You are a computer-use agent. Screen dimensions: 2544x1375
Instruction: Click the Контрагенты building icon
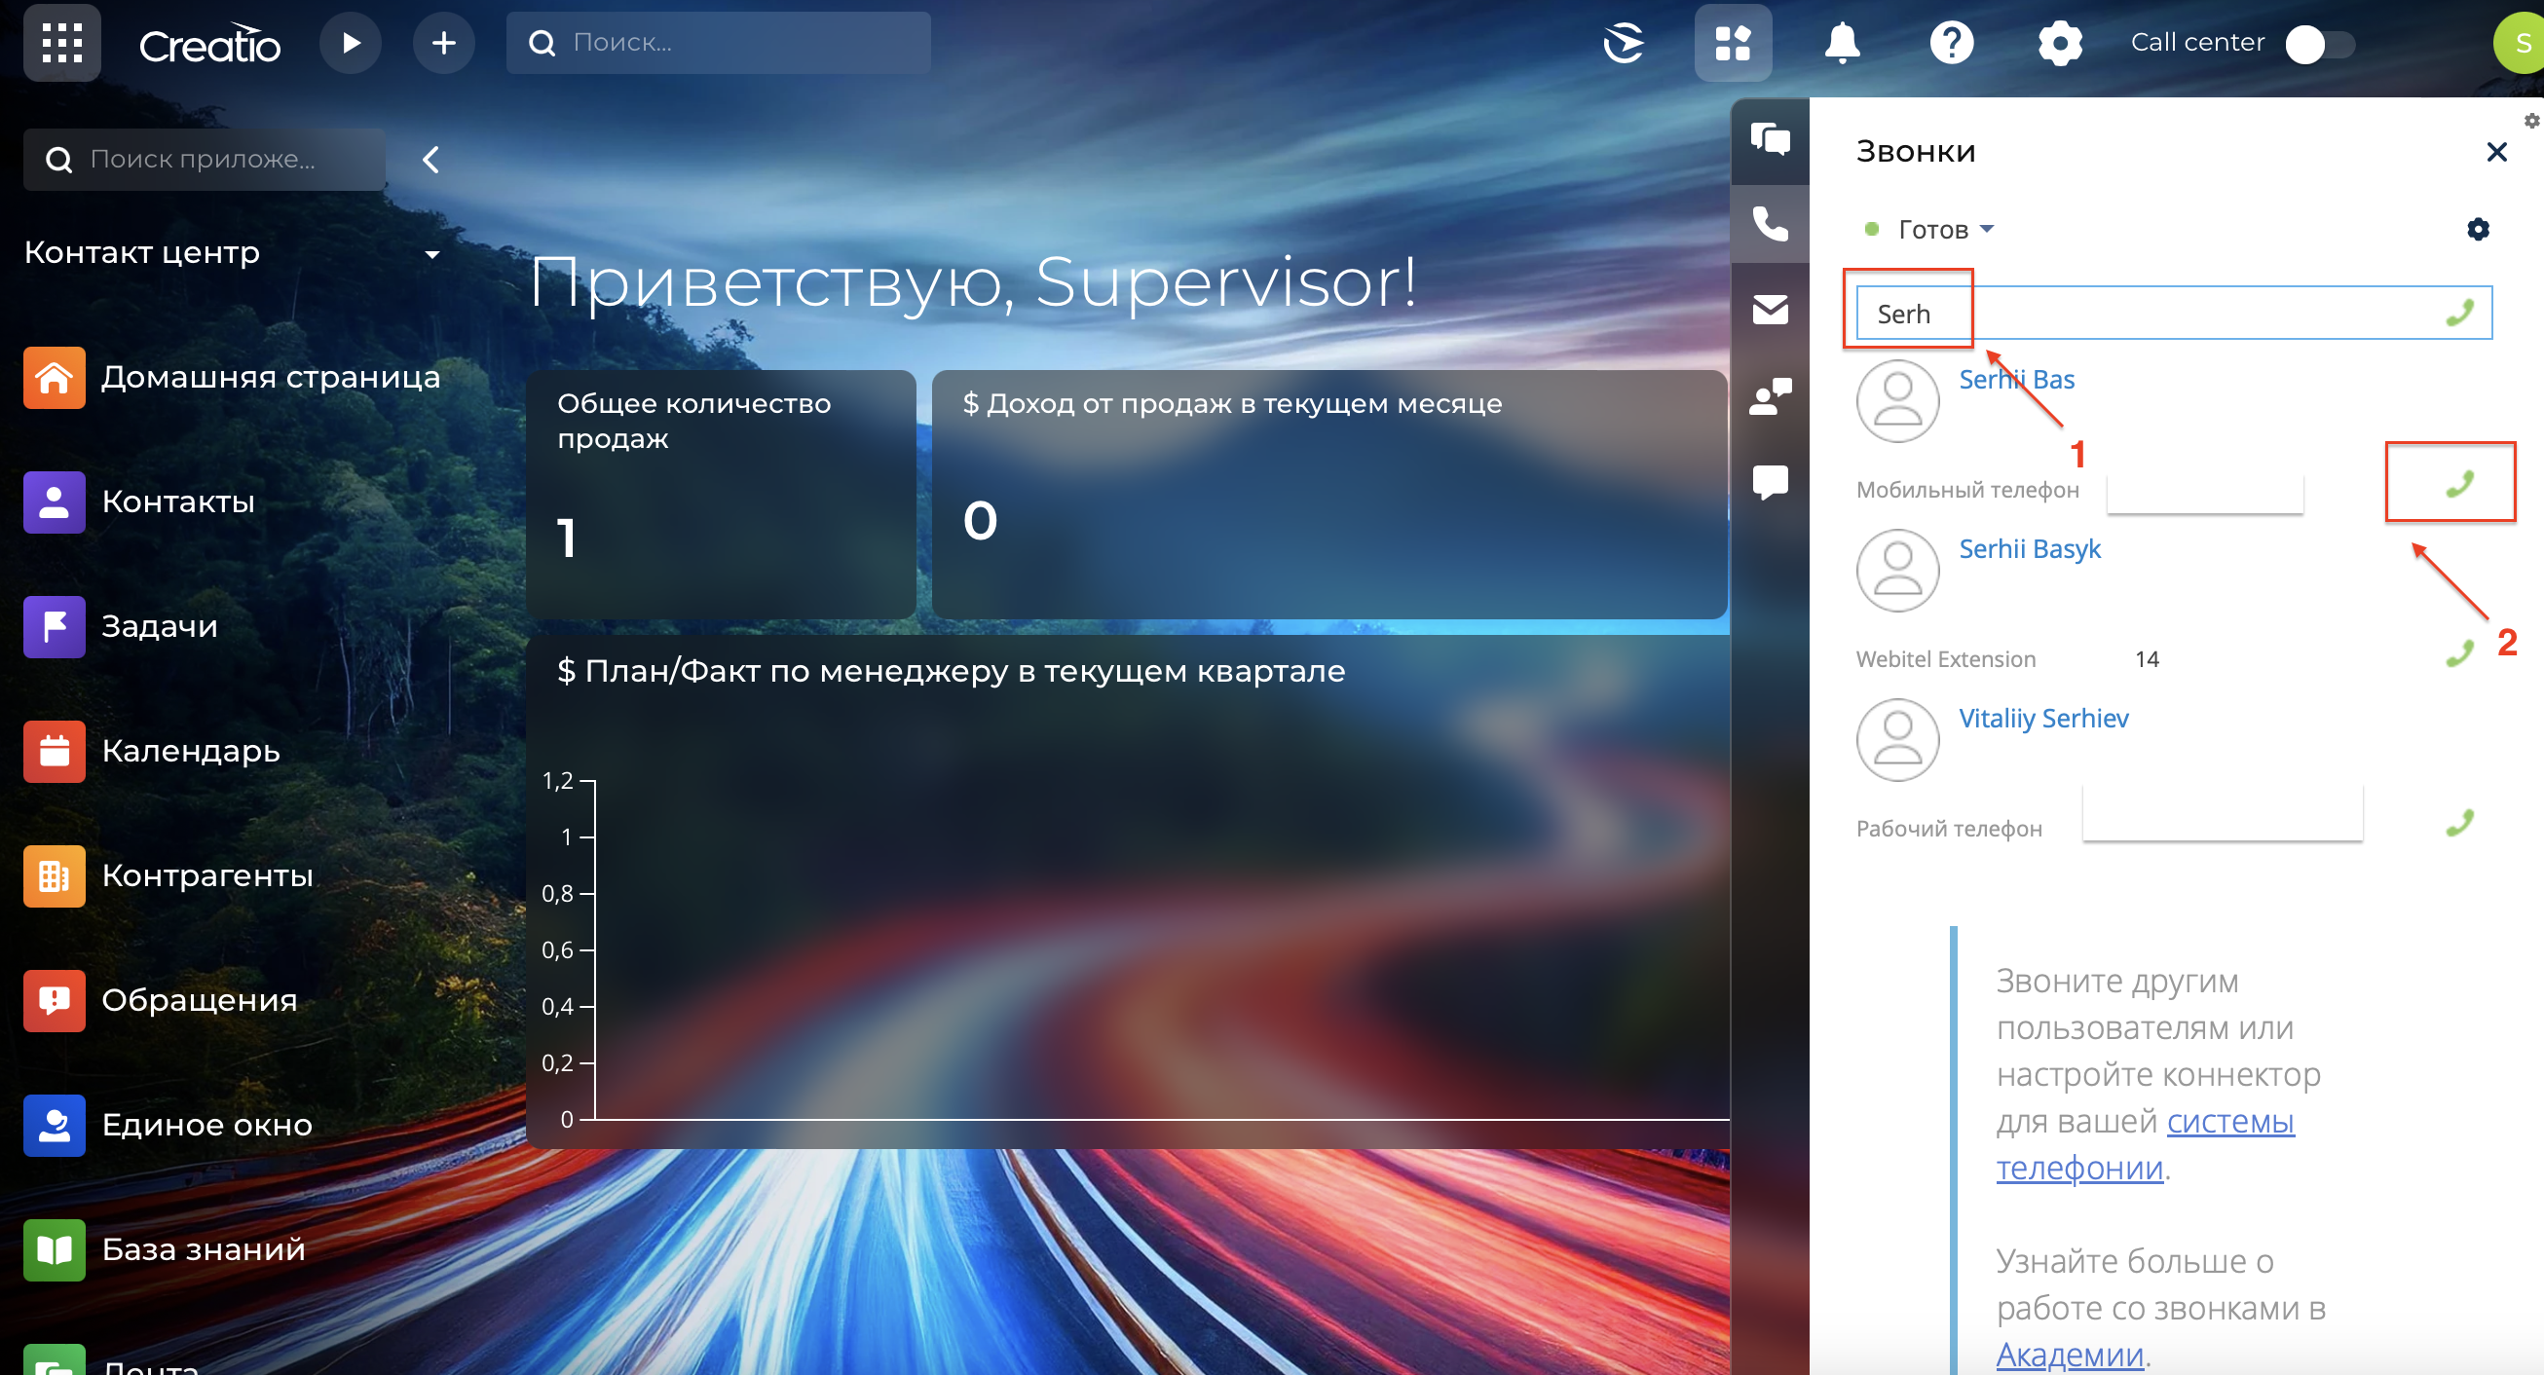point(55,875)
